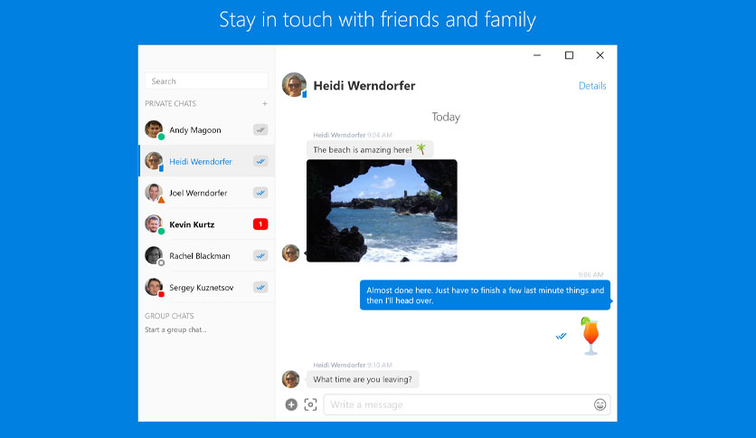Add a new private chat with plus icon
The width and height of the screenshot is (756, 438).
[x=265, y=104]
